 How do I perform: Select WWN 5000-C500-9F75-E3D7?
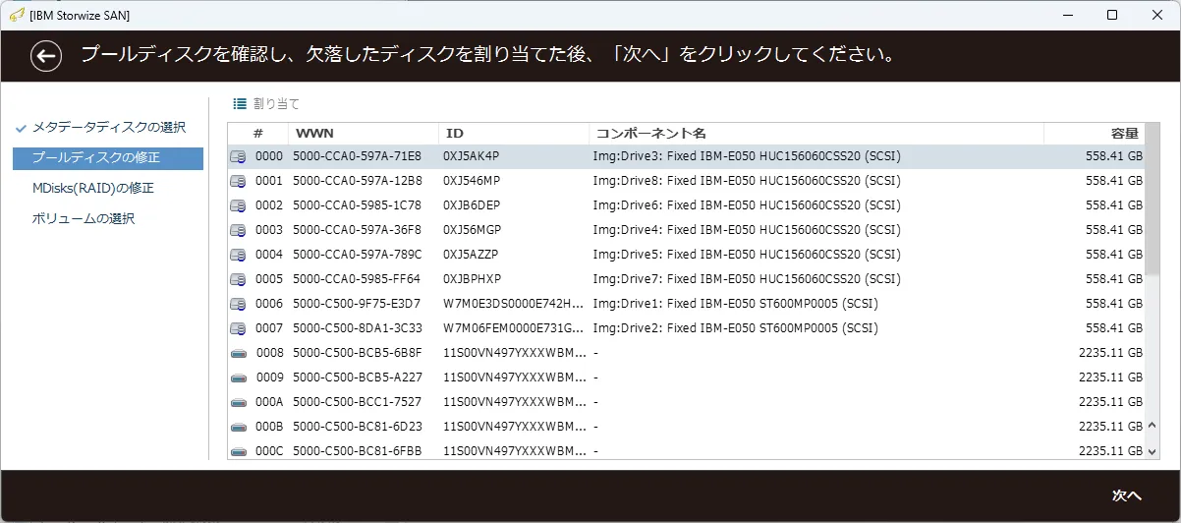[x=357, y=304]
